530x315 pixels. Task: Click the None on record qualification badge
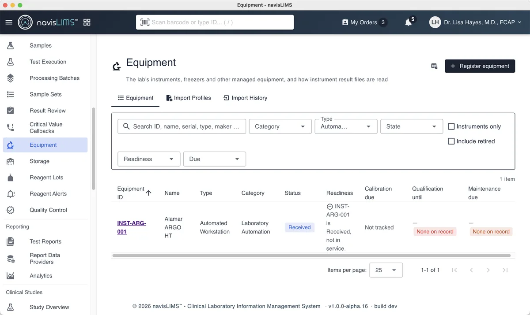pyautogui.click(x=435, y=232)
